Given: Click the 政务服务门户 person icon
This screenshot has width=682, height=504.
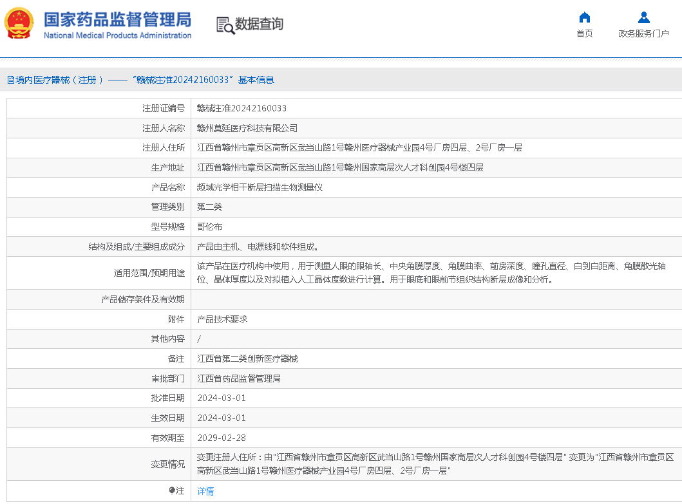Looking at the screenshot, I should [643, 17].
